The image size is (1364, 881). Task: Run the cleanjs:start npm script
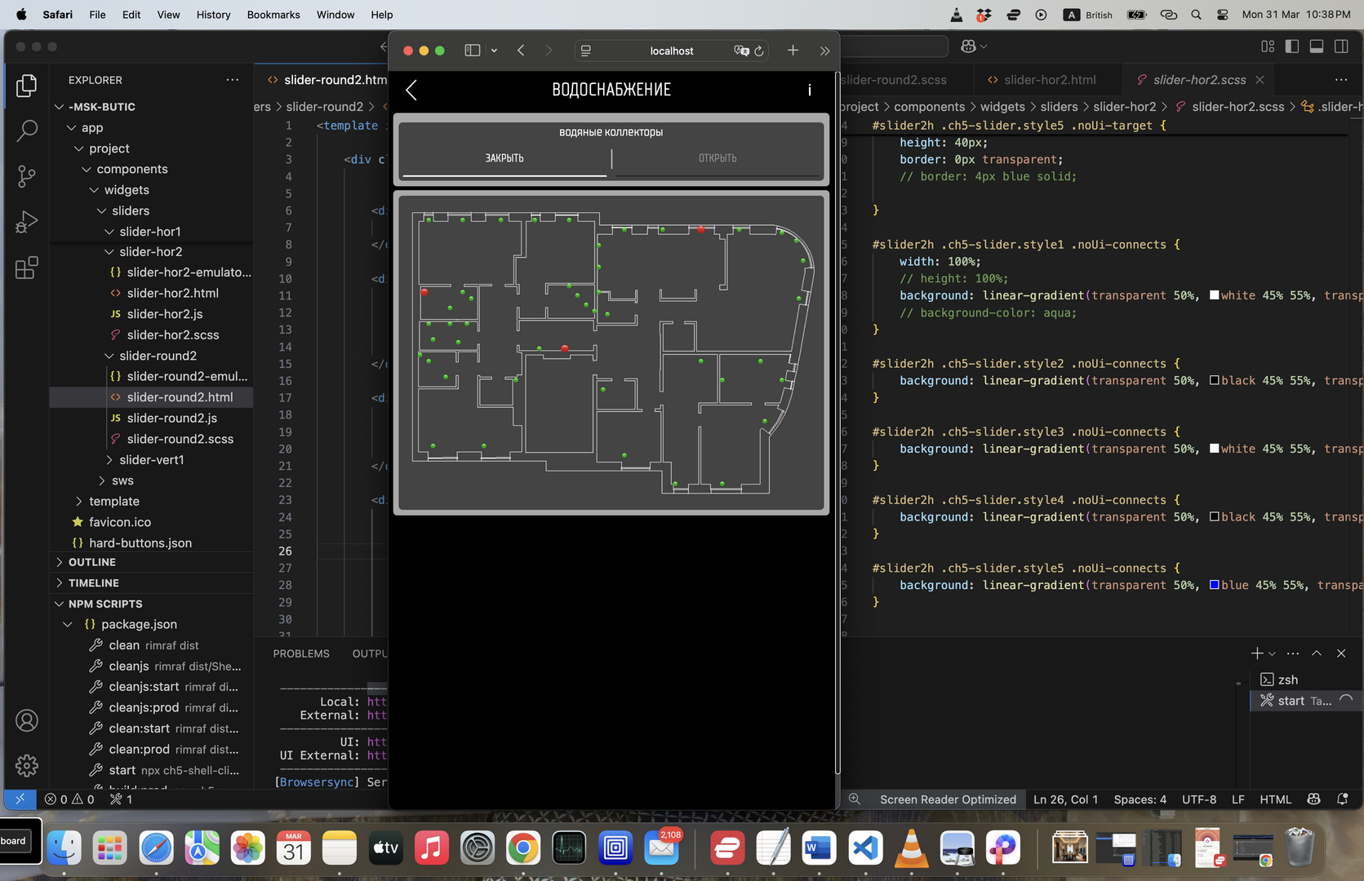click(144, 687)
